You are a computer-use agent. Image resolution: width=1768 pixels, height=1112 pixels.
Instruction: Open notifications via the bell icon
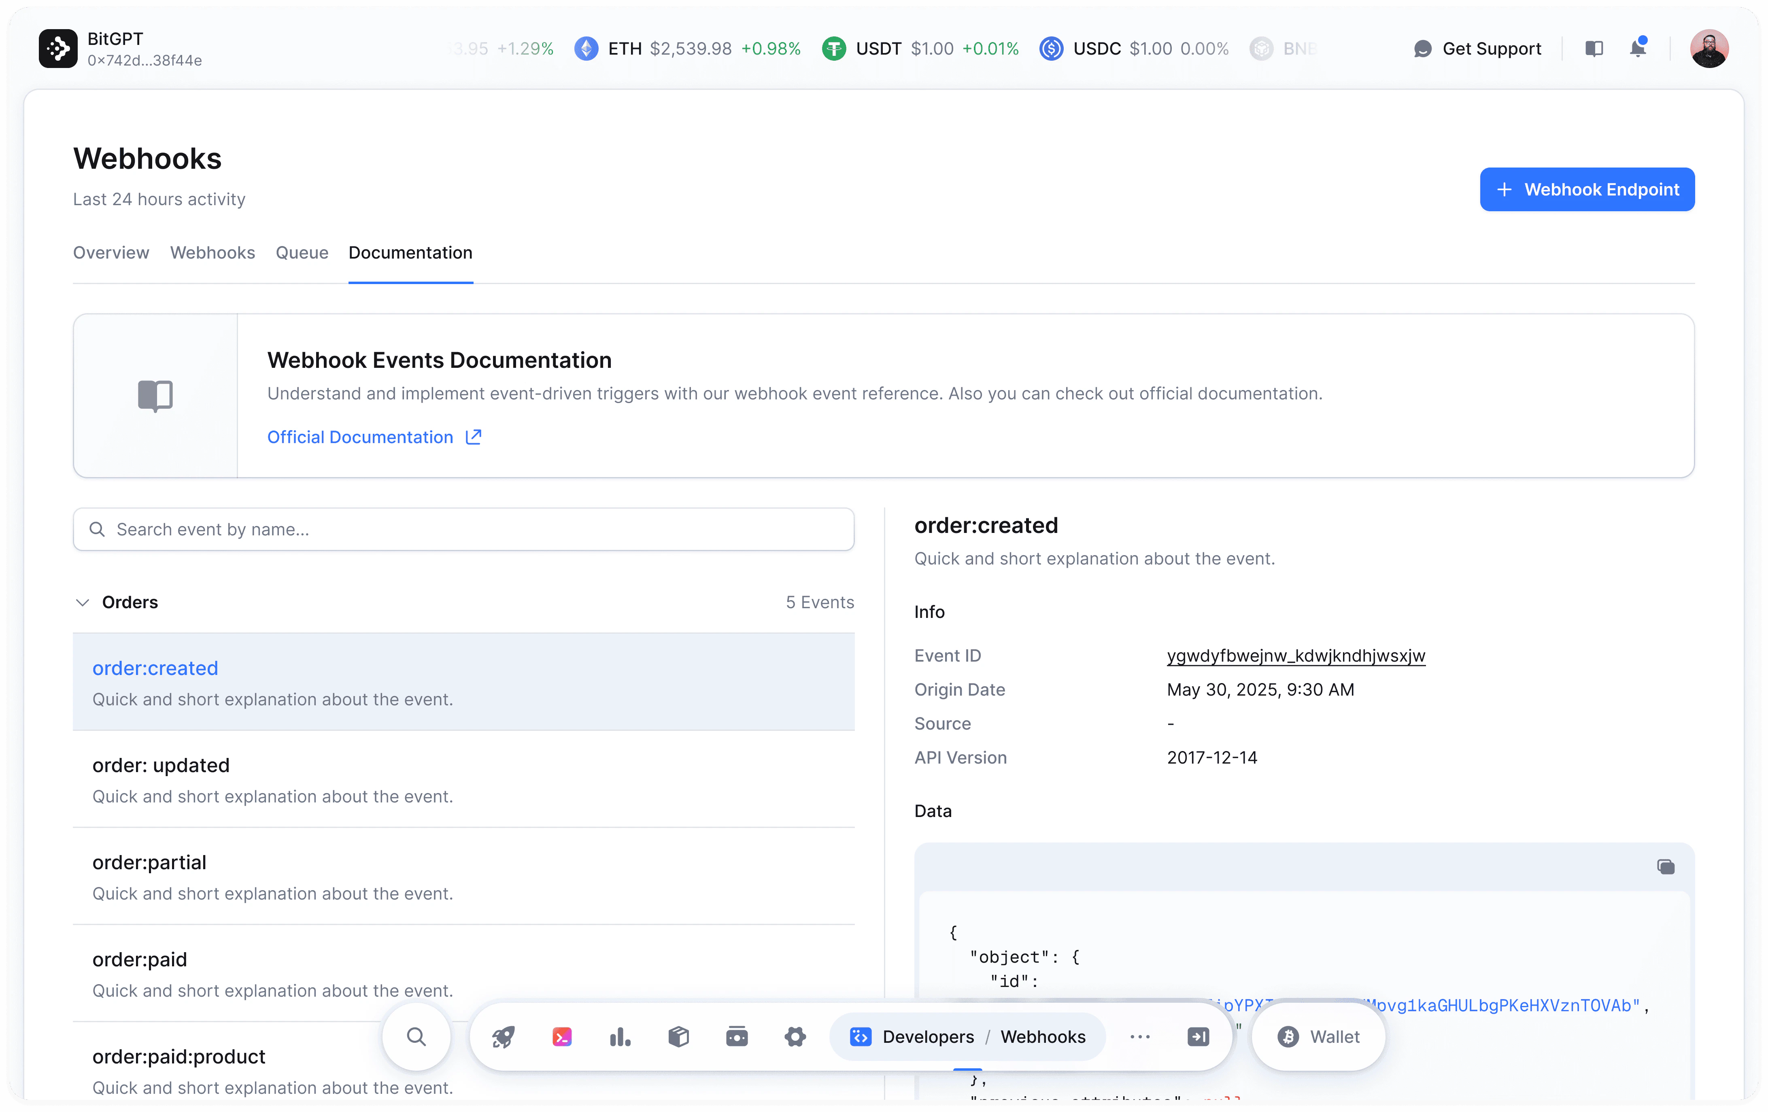click(1637, 49)
